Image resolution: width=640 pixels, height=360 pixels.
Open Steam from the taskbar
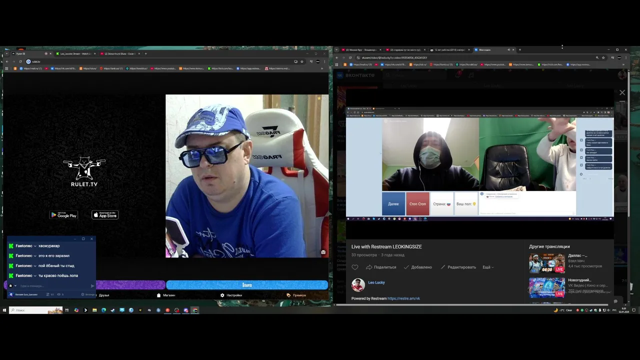click(x=112, y=310)
